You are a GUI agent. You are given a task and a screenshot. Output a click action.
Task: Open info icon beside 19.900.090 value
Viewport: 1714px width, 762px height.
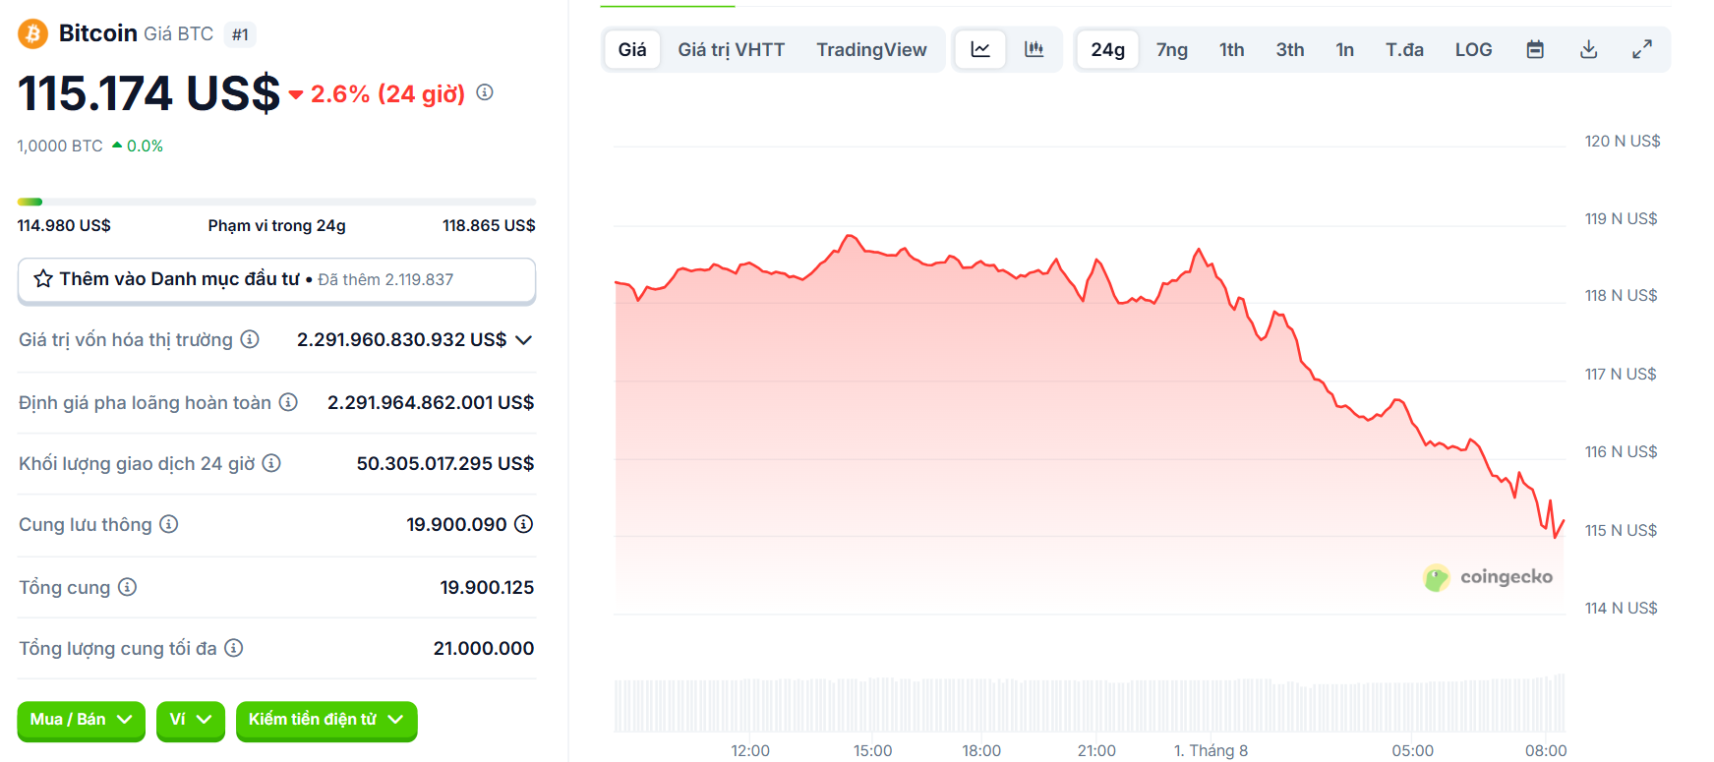pos(524,524)
